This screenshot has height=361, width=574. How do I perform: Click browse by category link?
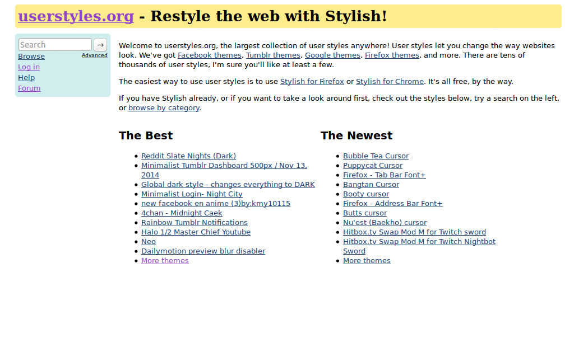coord(164,108)
